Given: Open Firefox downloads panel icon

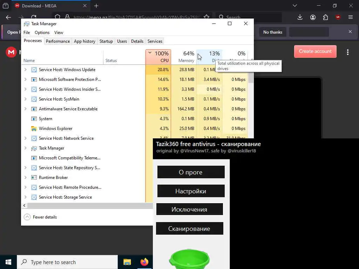Looking at the screenshot, I should point(300,17).
